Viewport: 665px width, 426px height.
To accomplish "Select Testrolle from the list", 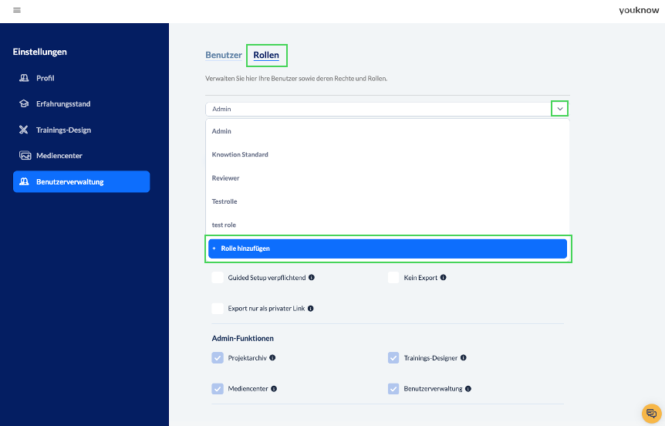I will (387, 201).
